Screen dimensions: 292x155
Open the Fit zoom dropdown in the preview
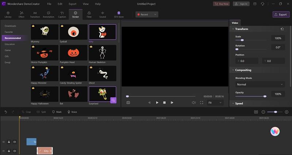pyautogui.click(x=215, y=103)
